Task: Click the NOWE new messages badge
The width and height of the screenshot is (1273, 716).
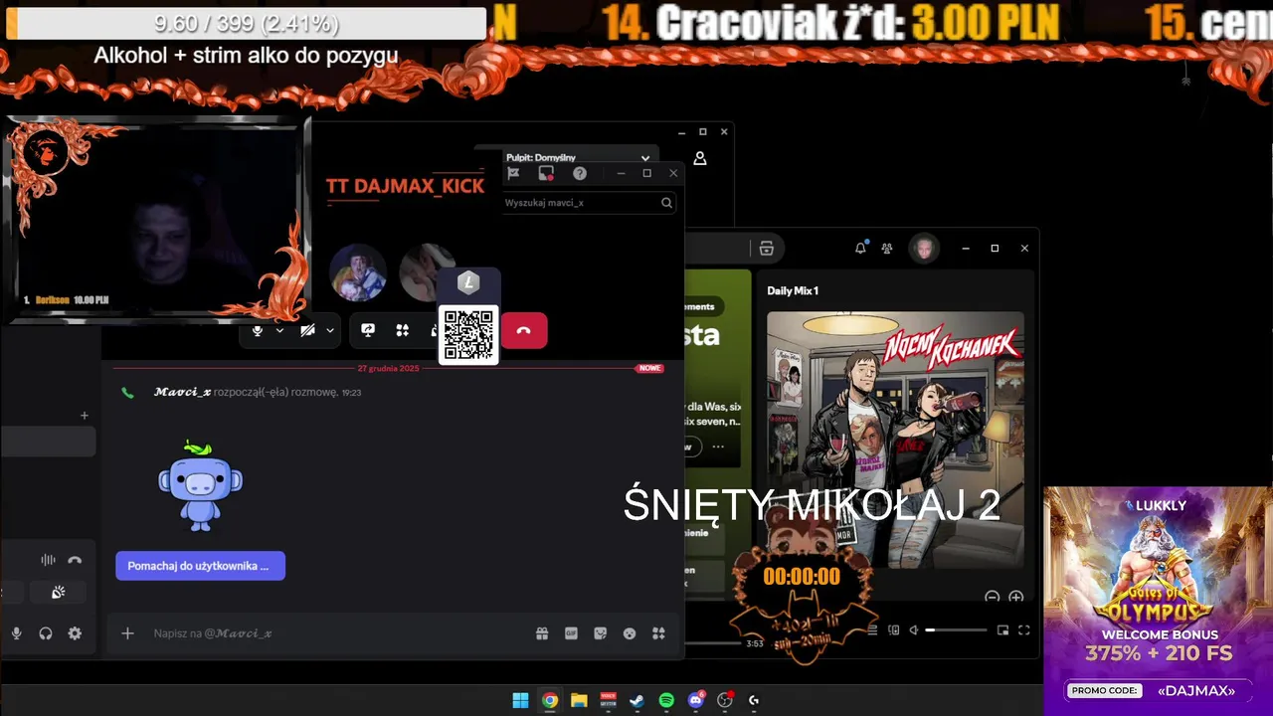Action: click(x=649, y=368)
